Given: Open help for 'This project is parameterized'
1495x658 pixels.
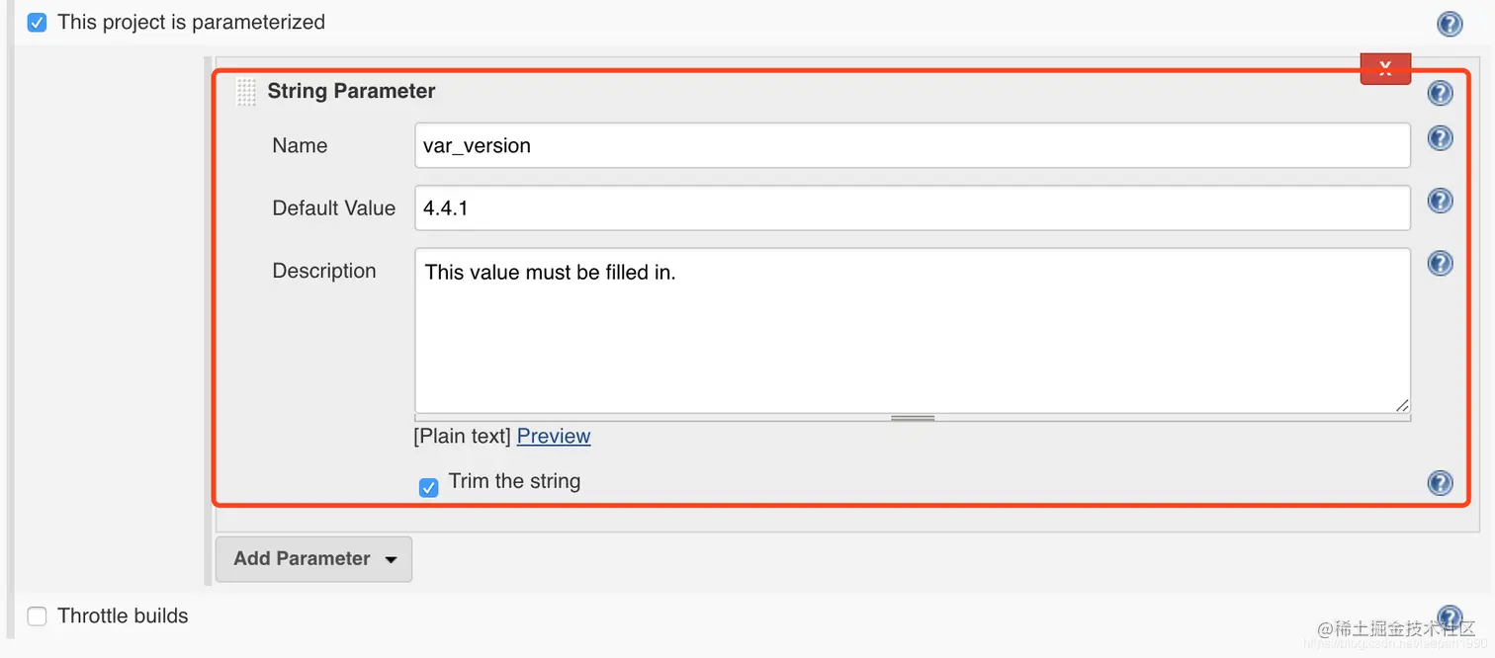Looking at the screenshot, I should tap(1450, 24).
